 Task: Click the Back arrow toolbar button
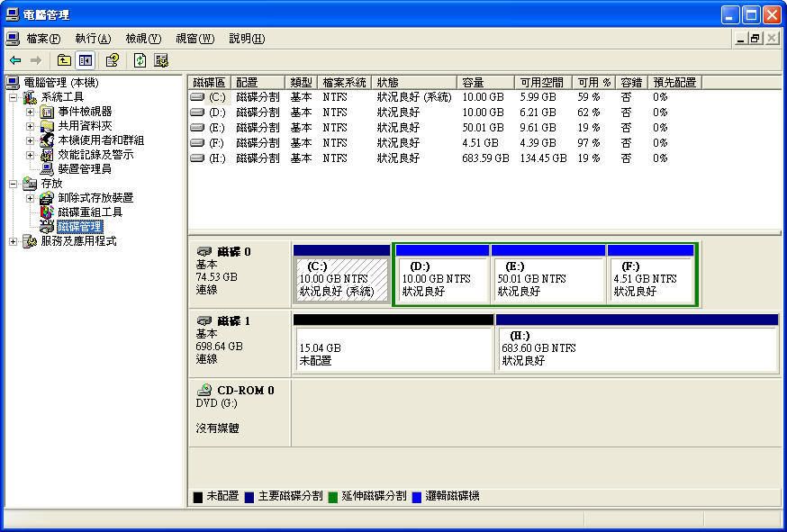(x=15, y=60)
